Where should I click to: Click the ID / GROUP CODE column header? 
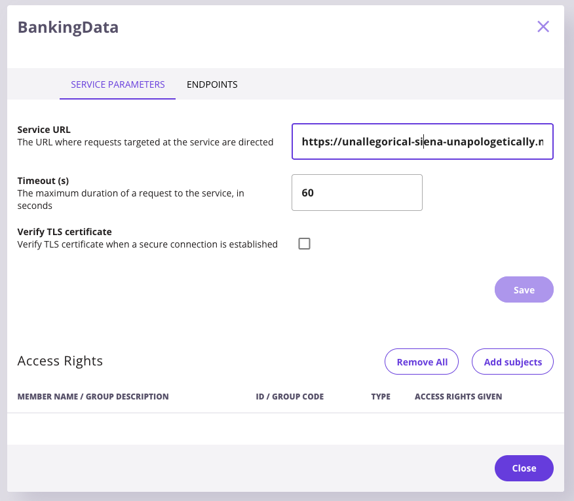(290, 396)
